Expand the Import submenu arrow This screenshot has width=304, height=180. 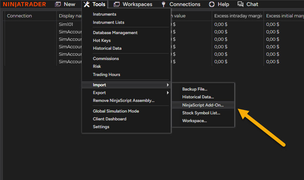click(x=168, y=85)
